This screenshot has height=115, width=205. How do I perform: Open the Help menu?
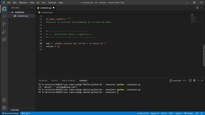pyautogui.click(x=61, y=3)
